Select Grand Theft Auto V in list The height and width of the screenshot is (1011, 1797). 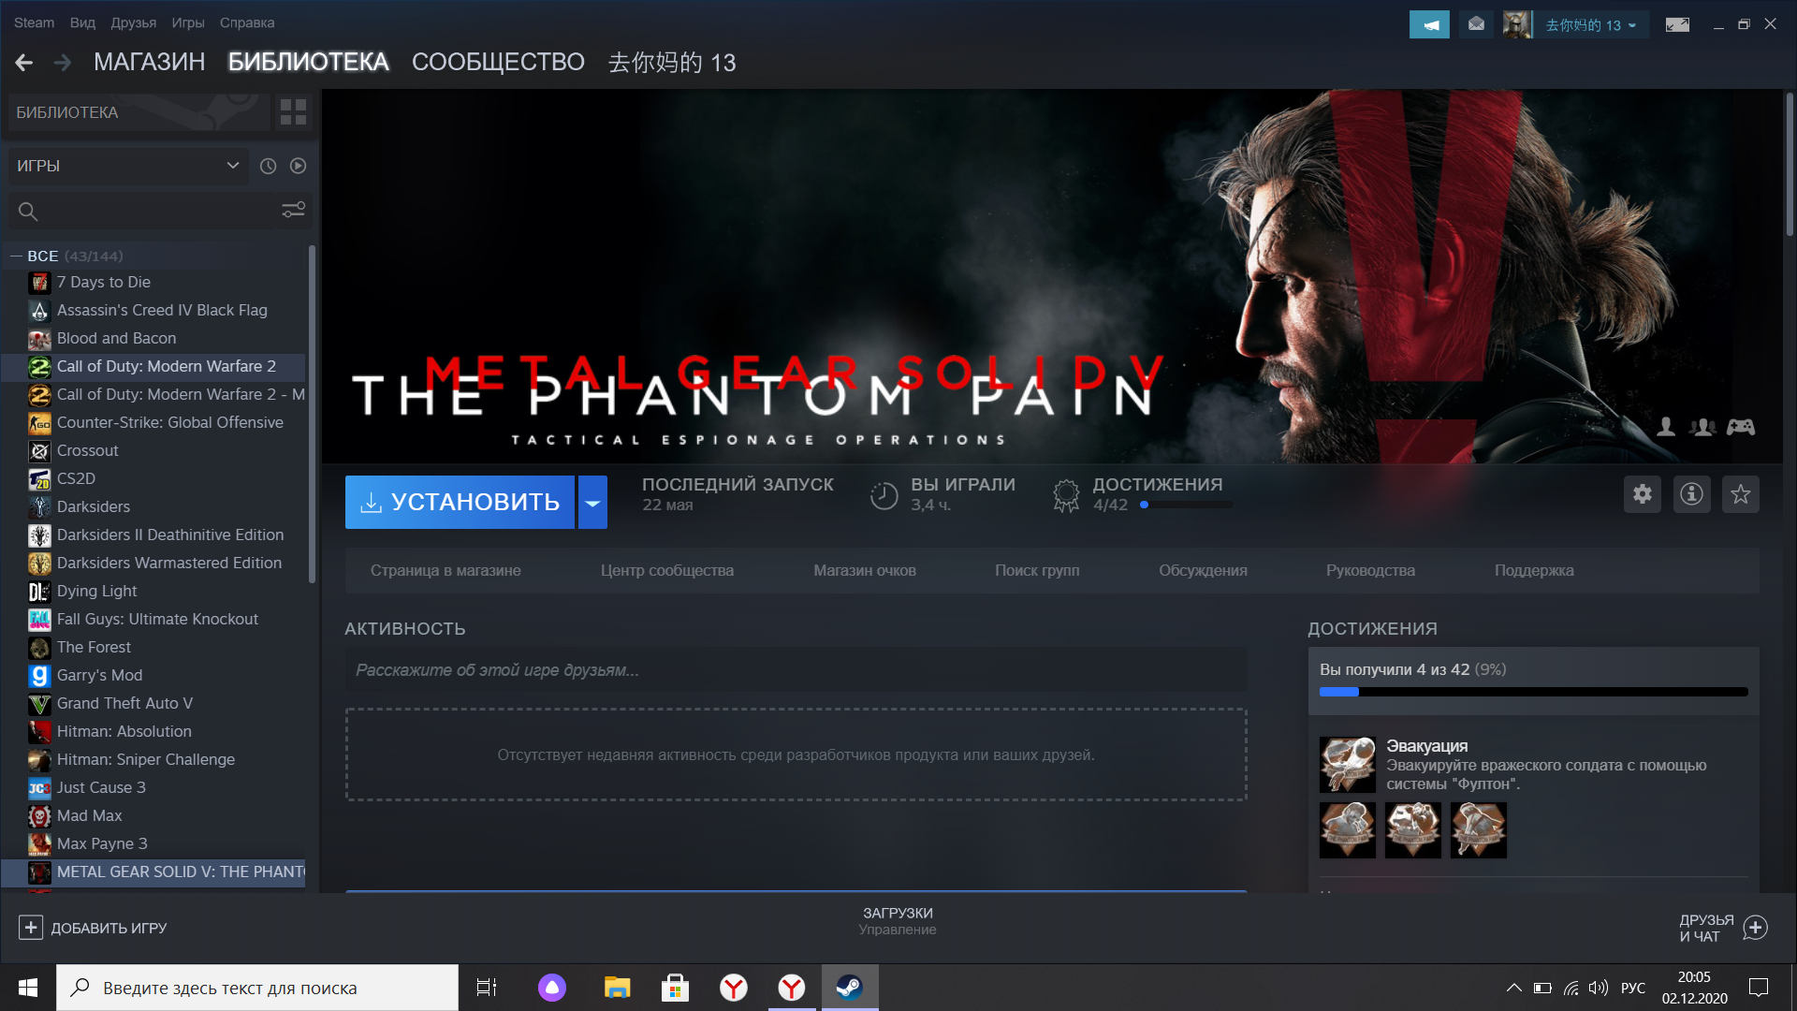coord(125,703)
